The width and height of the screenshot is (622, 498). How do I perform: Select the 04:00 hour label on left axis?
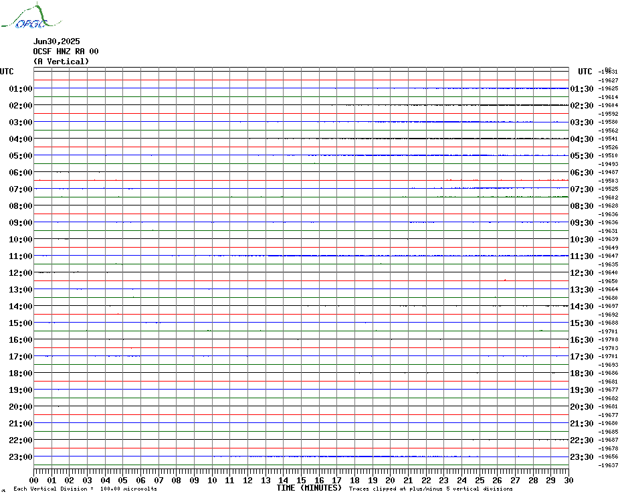pos(21,139)
